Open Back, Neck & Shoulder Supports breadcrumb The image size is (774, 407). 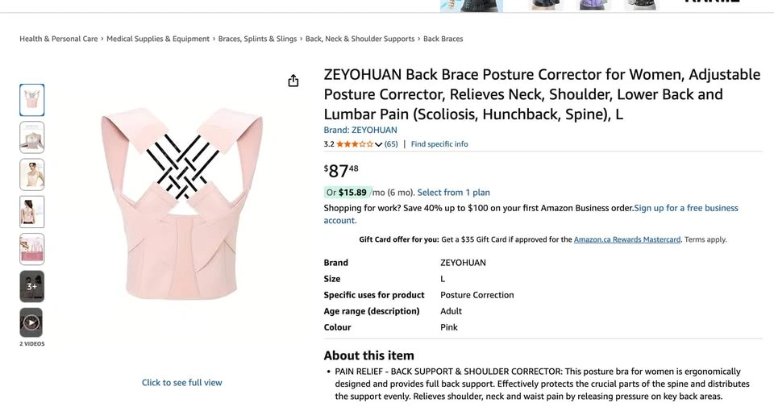point(360,39)
